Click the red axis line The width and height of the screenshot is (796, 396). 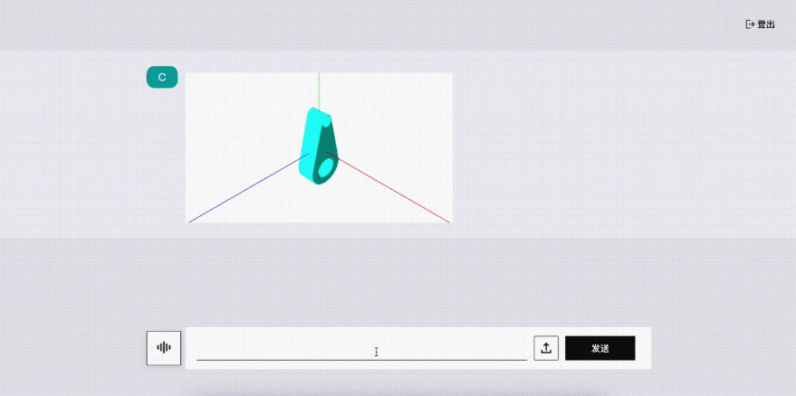click(398, 193)
